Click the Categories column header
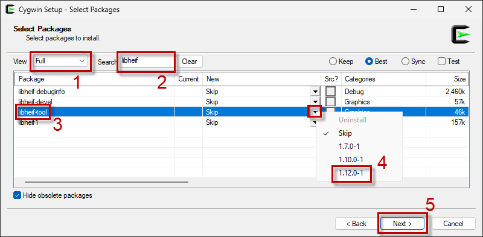This screenshot has width=483, height=237. (383, 79)
